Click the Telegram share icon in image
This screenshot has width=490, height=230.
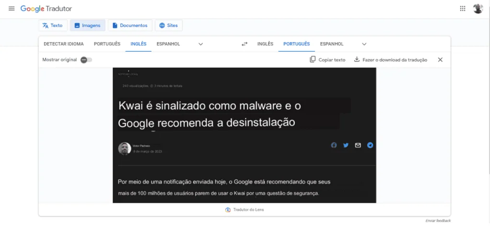tap(370, 145)
